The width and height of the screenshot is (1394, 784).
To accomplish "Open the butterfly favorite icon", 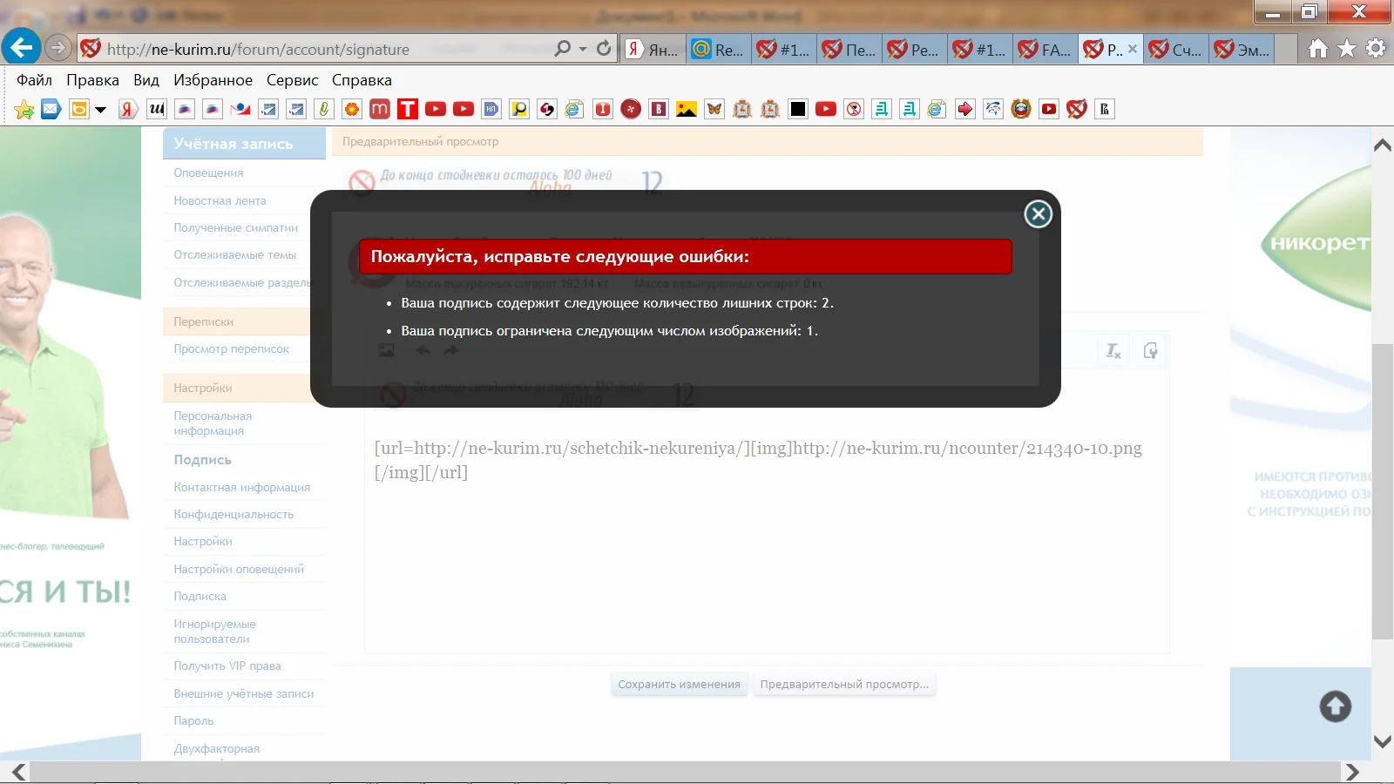I will pos(714,109).
